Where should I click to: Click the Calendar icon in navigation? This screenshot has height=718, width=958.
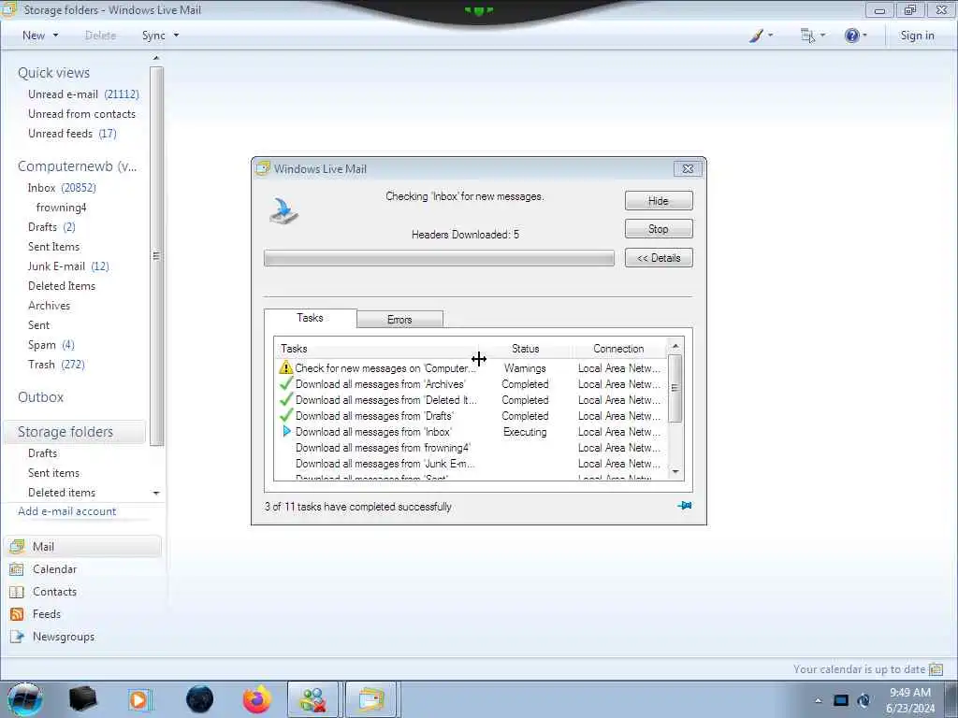[x=17, y=569]
